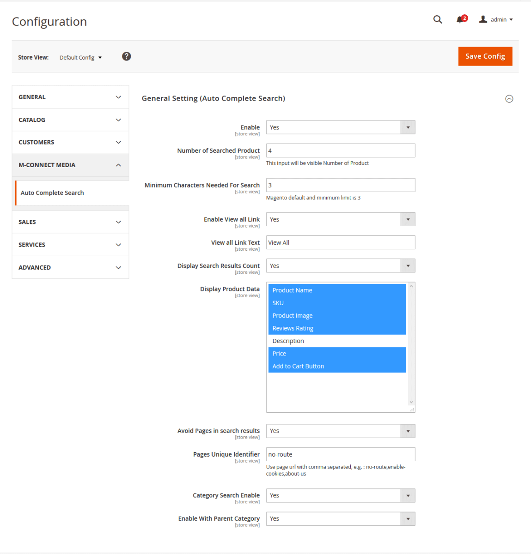Deselect Add to Cart Button option
Screen dimensions: 531x554
pyautogui.click(x=298, y=367)
